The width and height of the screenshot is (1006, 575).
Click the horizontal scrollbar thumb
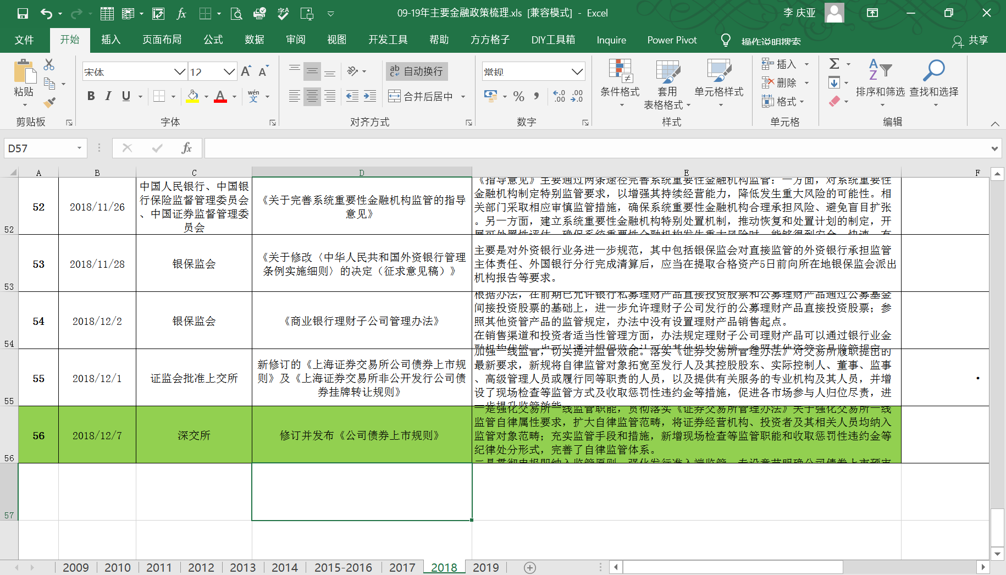click(732, 567)
